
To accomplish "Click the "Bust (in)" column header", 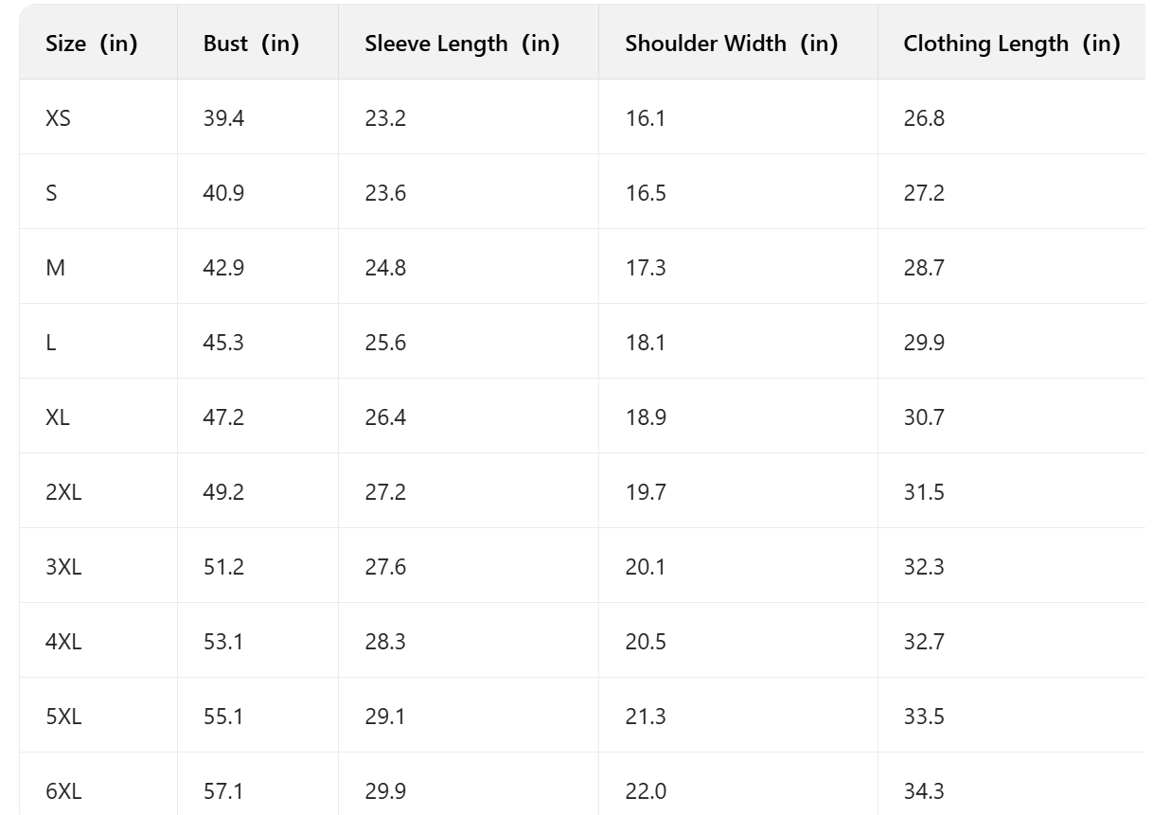I will [x=251, y=44].
